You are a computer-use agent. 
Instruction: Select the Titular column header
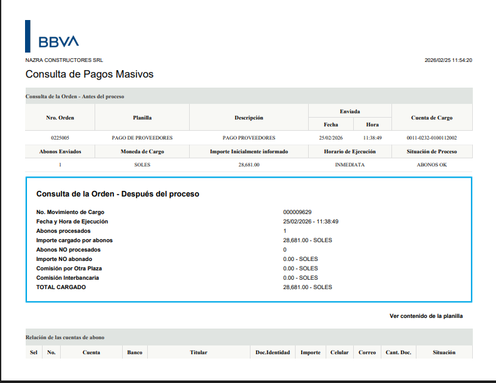tap(199, 352)
